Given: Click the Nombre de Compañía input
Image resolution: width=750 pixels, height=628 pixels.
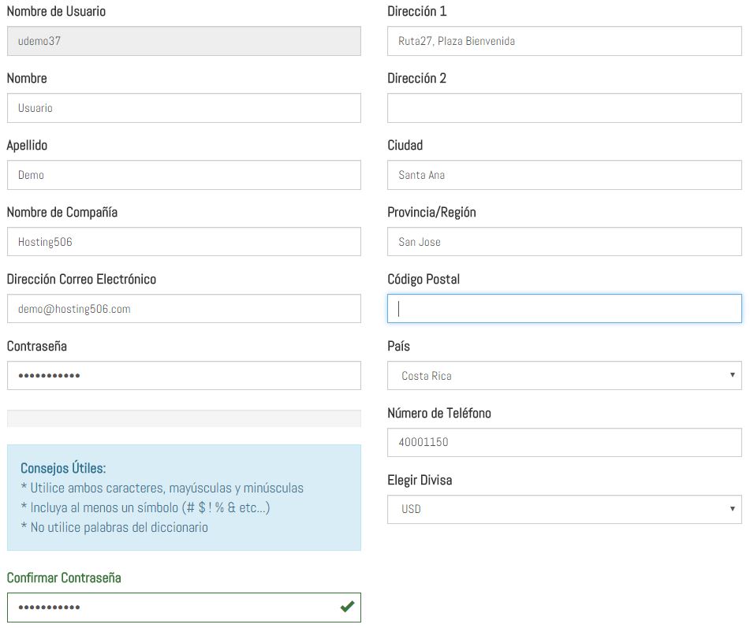Looking at the screenshot, I should (184, 242).
